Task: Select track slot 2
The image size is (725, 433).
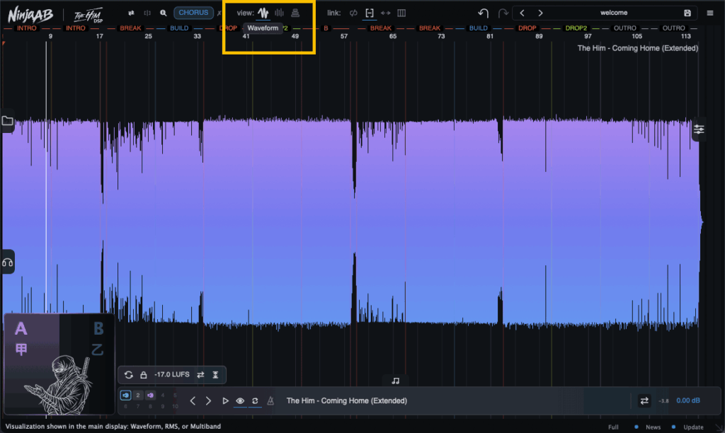Action: click(x=138, y=395)
